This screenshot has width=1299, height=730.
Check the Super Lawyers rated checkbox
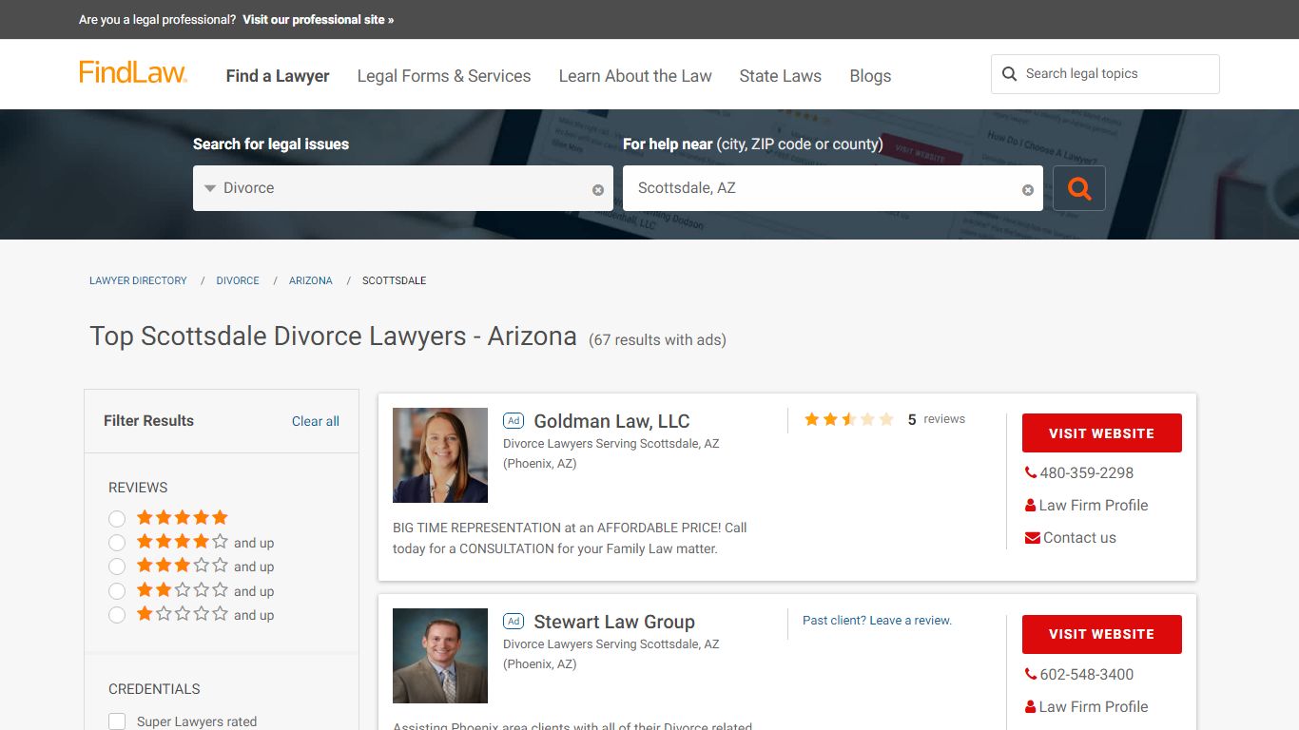pyautogui.click(x=117, y=721)
